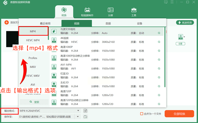198x123 pixels.
Task: Click the browse output folder icon
Action: 86,117
